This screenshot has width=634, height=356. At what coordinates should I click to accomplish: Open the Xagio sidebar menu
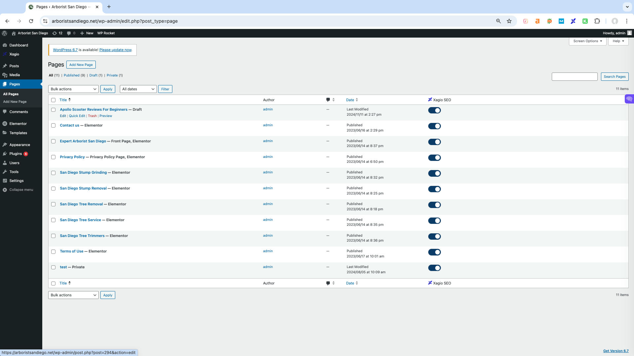click(14, 54)
